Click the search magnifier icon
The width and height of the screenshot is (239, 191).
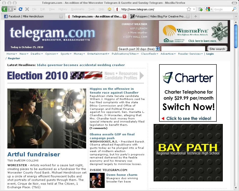(x=234, y=9)
